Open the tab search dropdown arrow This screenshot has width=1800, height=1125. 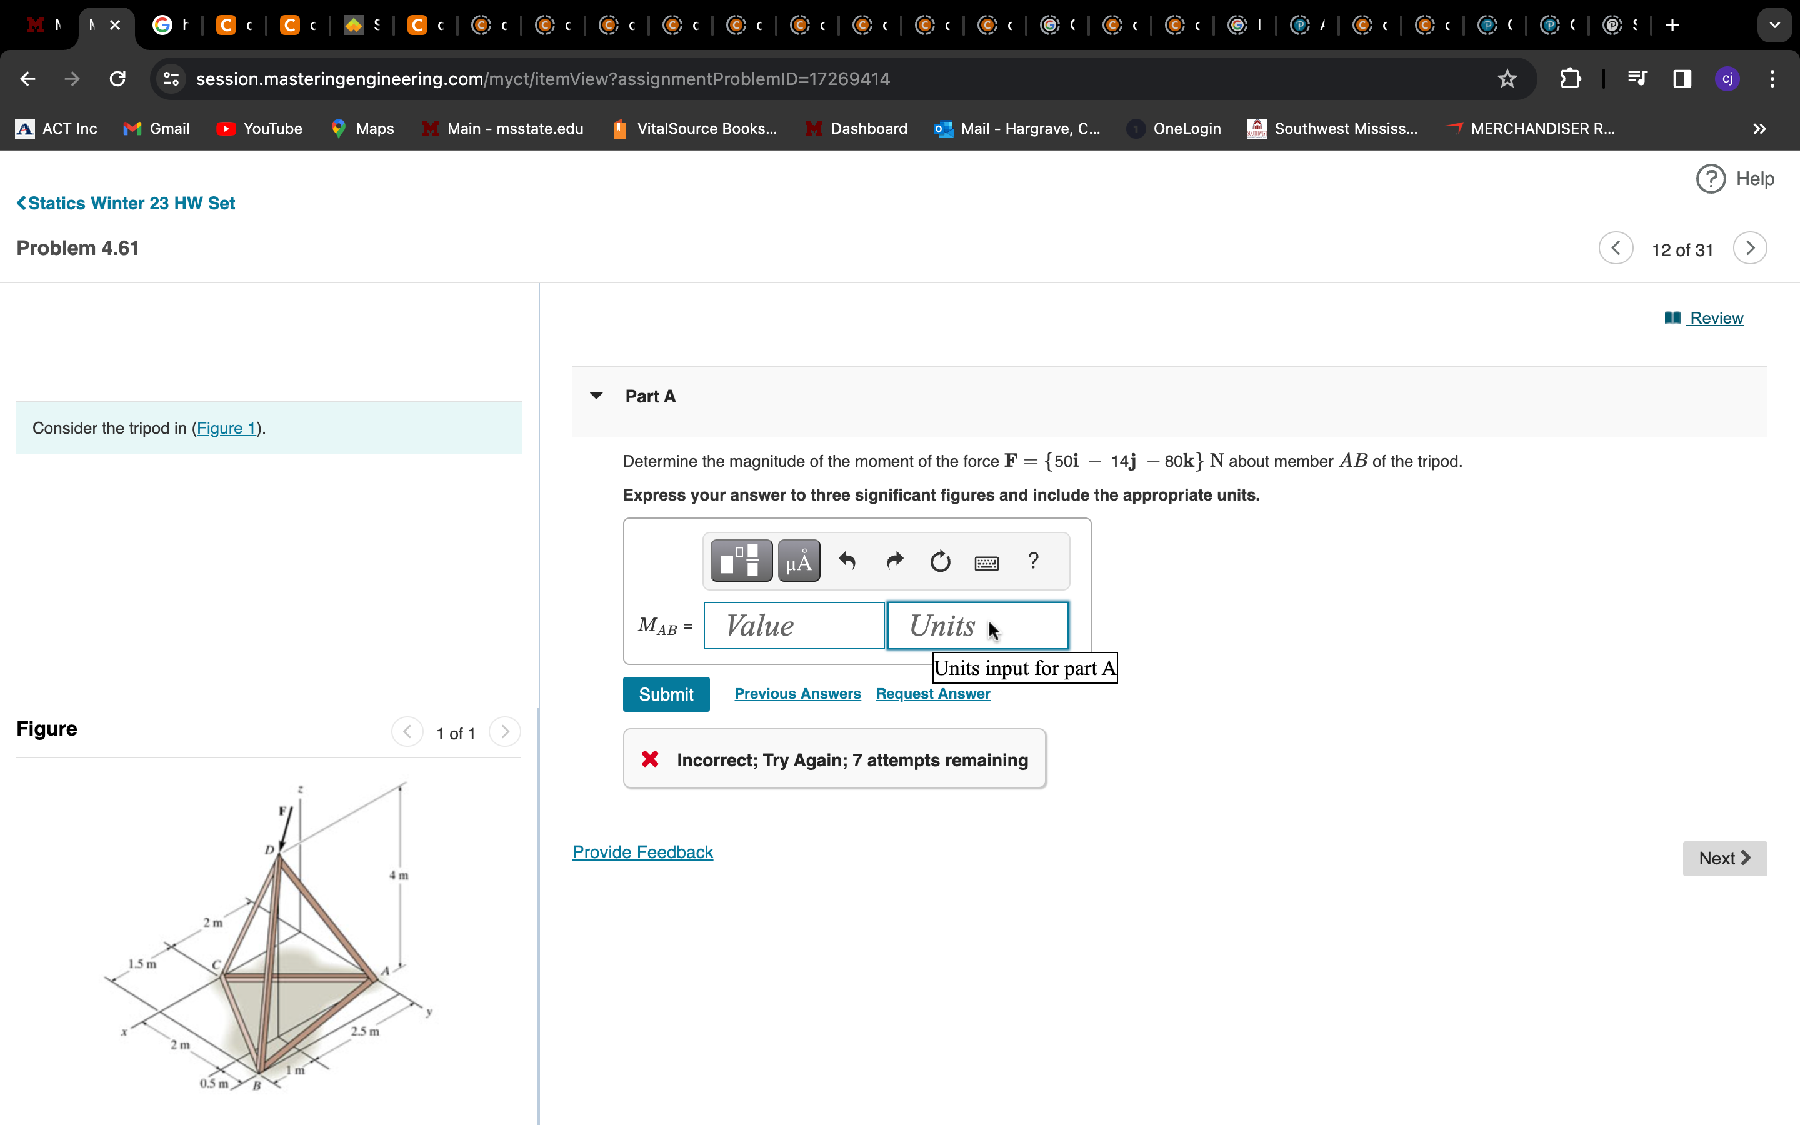1775,25
